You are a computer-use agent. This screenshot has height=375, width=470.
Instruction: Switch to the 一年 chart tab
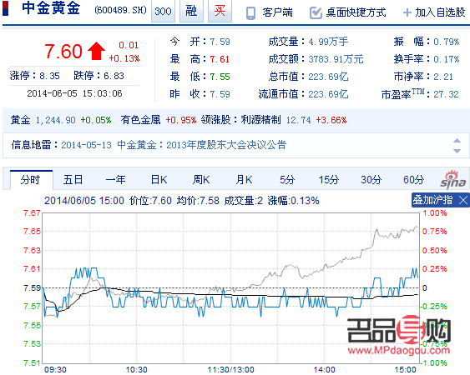116,180
